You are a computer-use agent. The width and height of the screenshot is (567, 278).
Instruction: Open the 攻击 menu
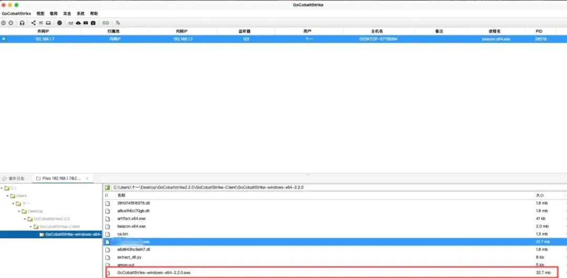(67, 13)
